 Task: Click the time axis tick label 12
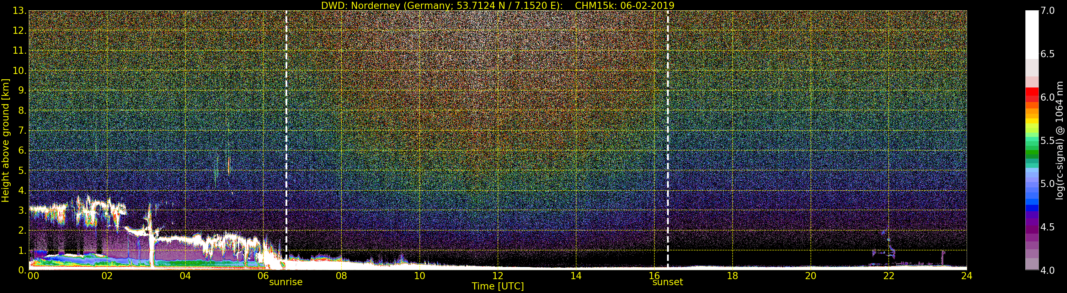point(498,276)
